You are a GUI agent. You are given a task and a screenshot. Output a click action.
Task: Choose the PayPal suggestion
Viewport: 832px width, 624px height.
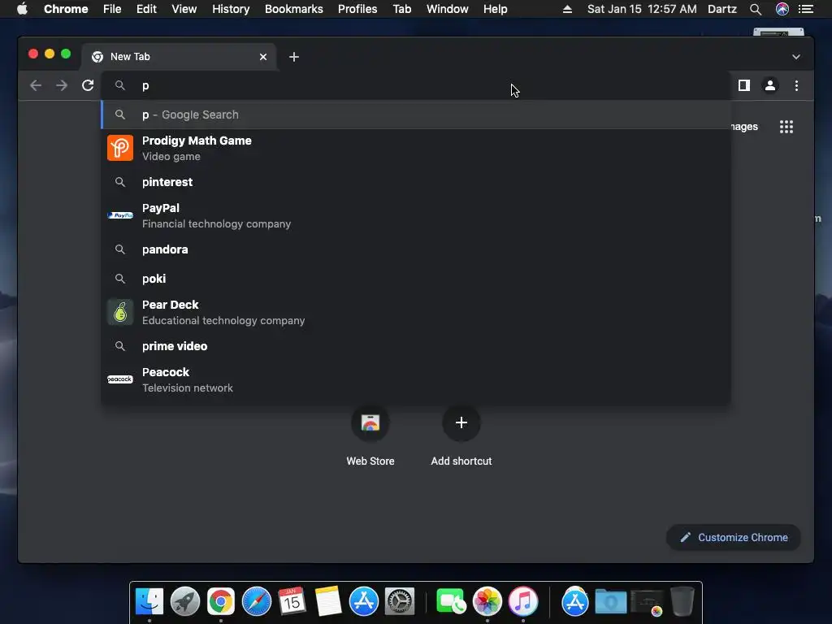point(415,215)
